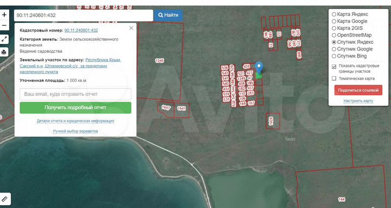Select parcel labeled 1647 on map
Screen dimensions: 391x208
point(166,108)
